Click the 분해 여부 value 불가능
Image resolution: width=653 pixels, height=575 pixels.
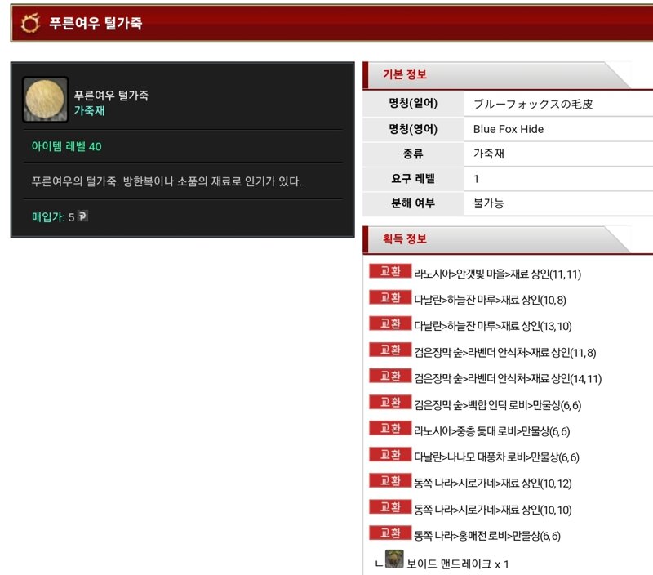pos(488,203)
